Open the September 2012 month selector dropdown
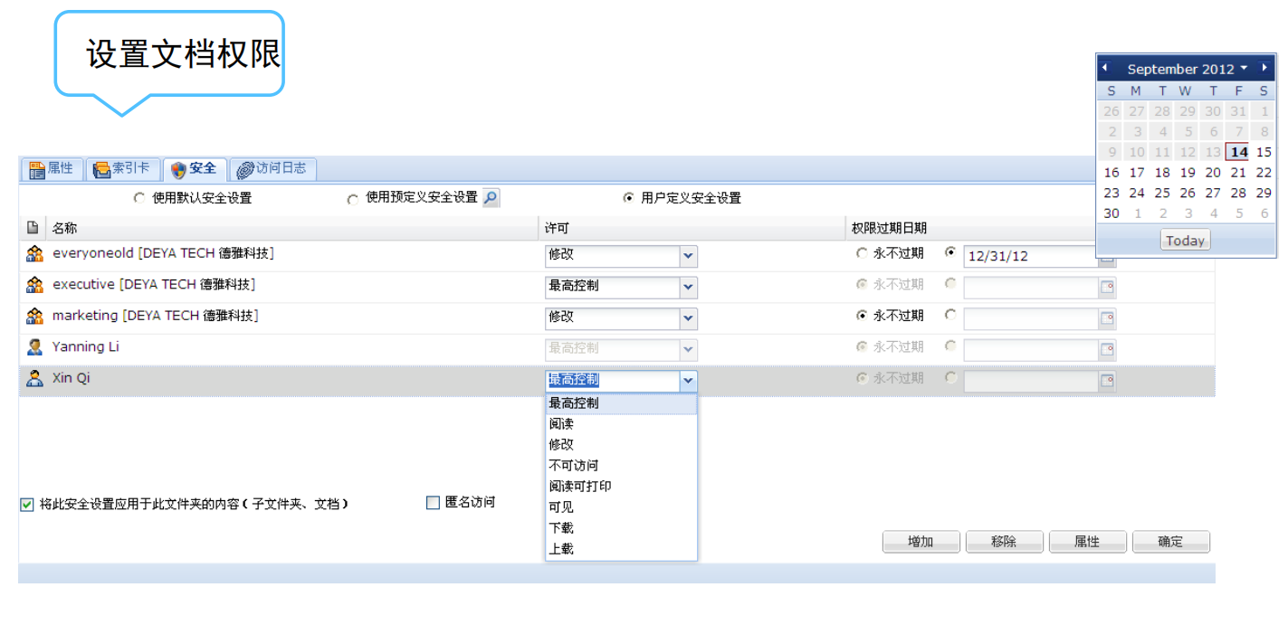The height and width of the screenshot is (625, 1288). pyautogui.click(x=1244, y=68)
